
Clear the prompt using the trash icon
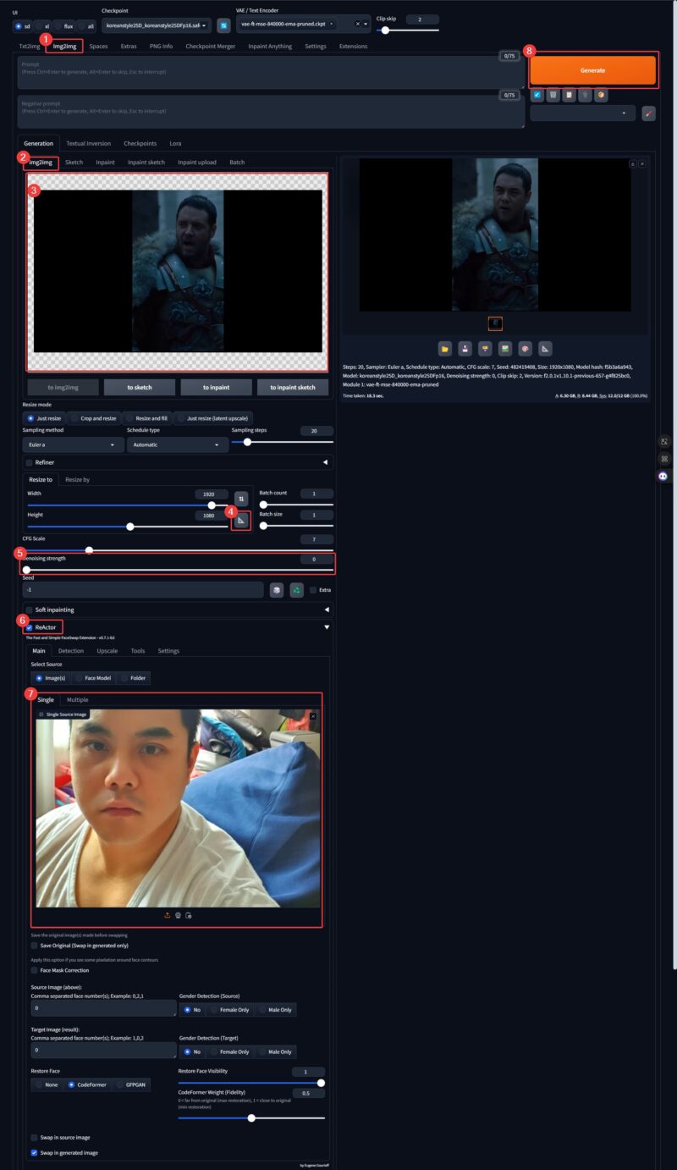pos(554,95)
